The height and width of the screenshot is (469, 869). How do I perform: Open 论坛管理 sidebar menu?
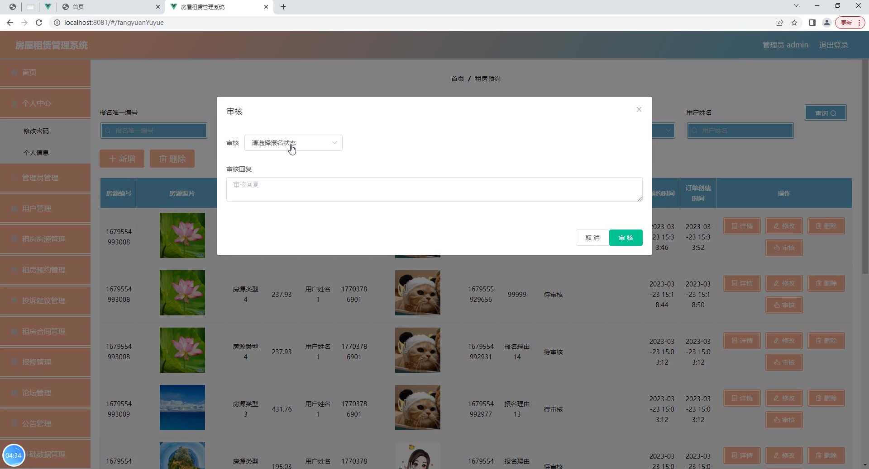(x=45, y=393)
